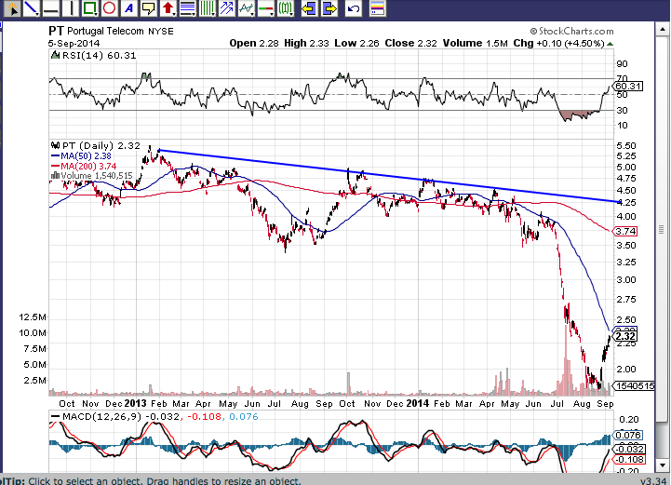Screen dimensions: 671x485
Task: Click the undo arrow button
Action: point(353,8)
